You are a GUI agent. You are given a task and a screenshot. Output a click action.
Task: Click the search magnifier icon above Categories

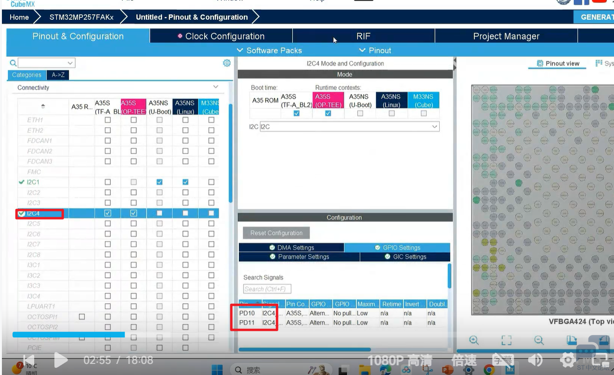click(x=13, y=63)
